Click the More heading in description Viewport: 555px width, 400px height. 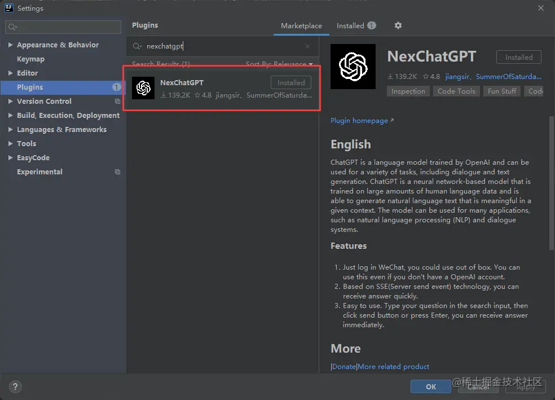pos(345,348)
